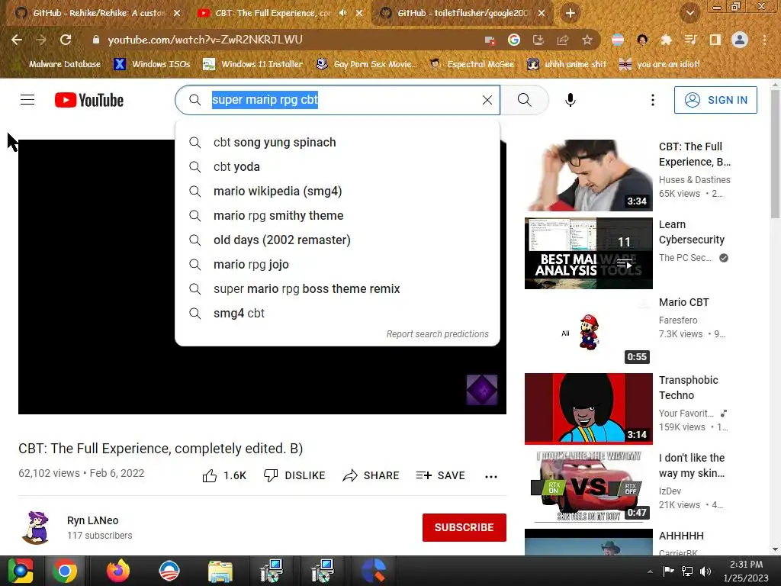Reload the page
The image size is (781, 586).
66,40
